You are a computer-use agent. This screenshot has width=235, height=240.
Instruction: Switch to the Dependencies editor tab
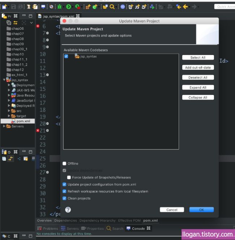[65, 220]
